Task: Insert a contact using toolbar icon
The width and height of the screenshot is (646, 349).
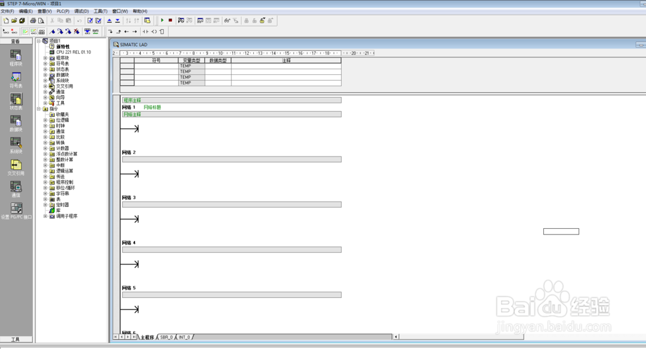Action: click(145, 31)
